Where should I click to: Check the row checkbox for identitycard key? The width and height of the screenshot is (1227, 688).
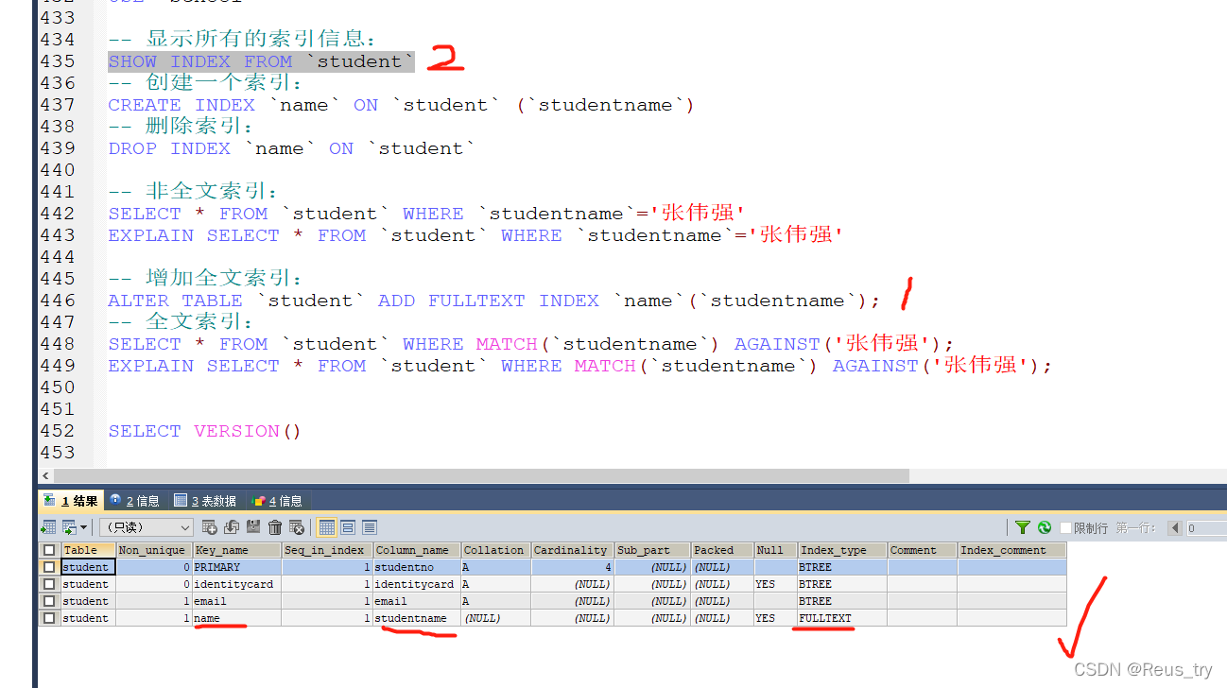49,584
